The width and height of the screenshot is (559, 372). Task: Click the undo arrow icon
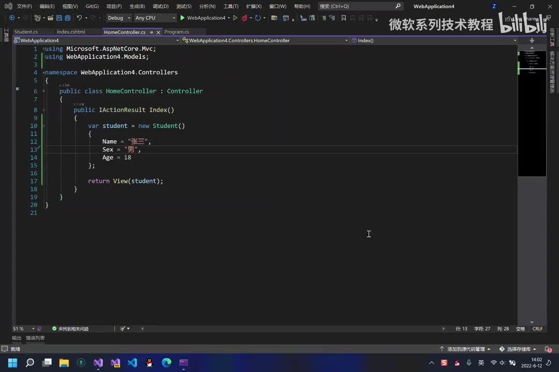pyautogui.click(x=79, y=18)
